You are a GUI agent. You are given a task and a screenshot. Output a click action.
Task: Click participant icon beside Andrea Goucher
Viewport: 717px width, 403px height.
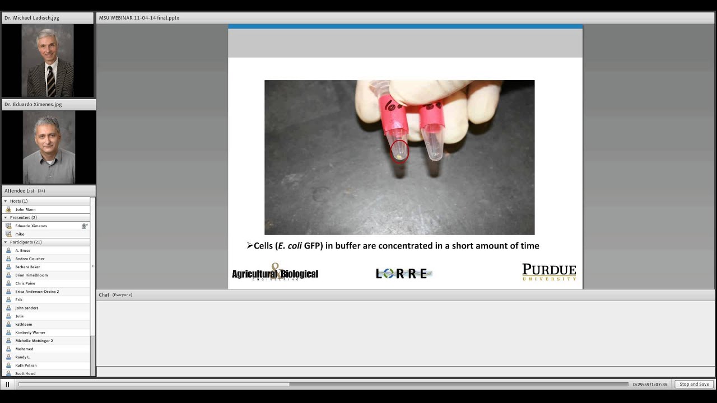click(x=8, y=259)
